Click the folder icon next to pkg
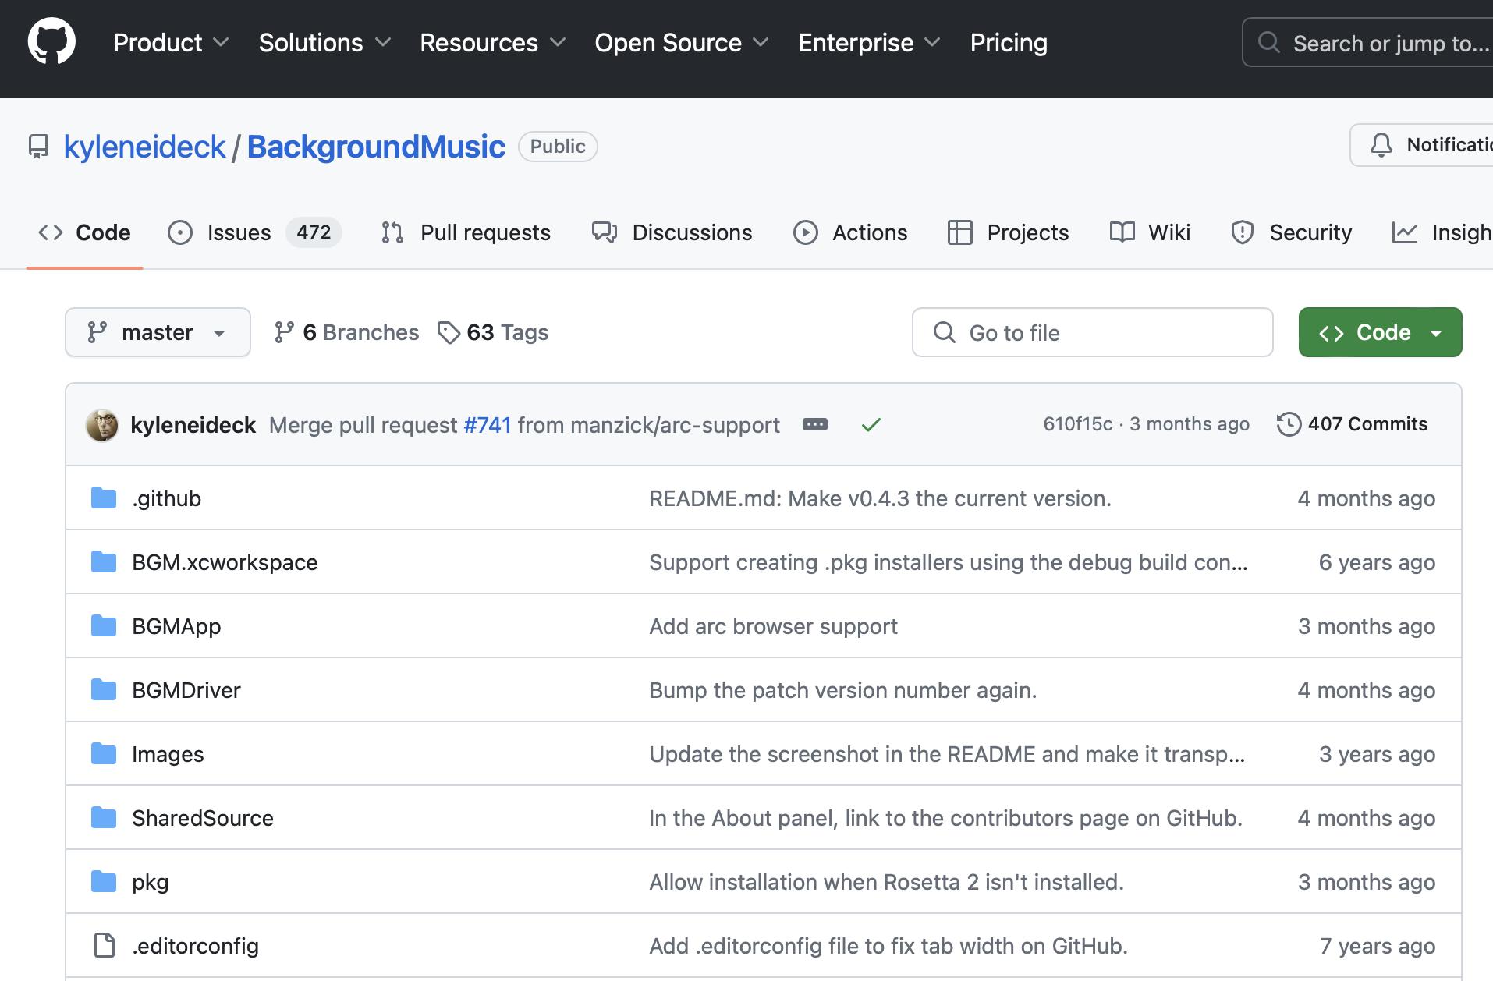The image size is (1493, 981). point(104,881)
